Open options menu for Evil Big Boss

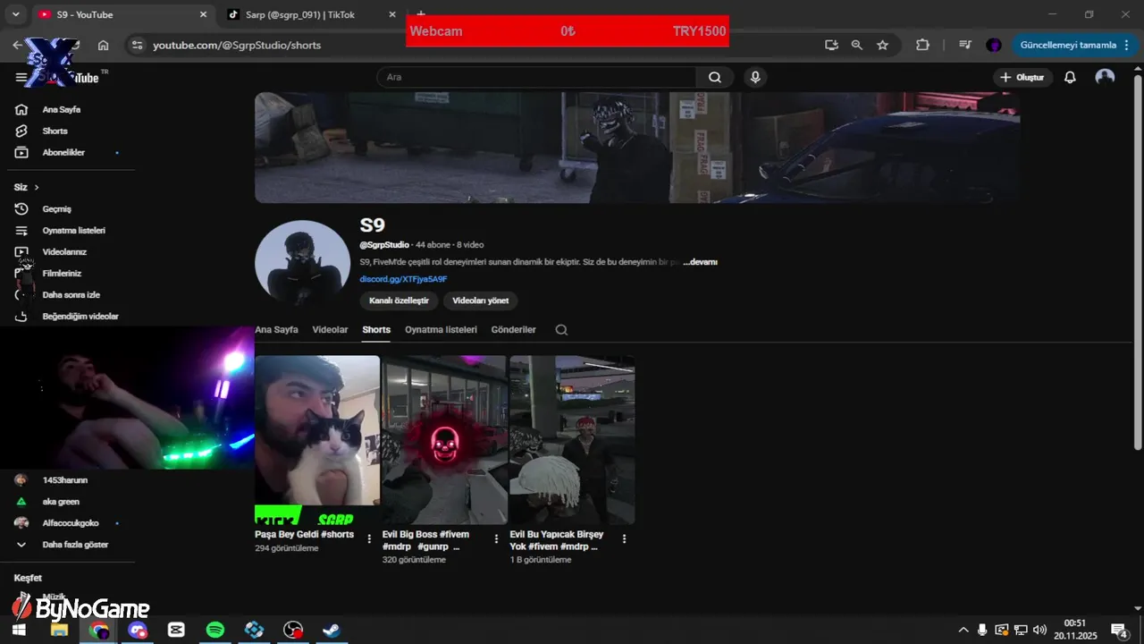point(496,538)
